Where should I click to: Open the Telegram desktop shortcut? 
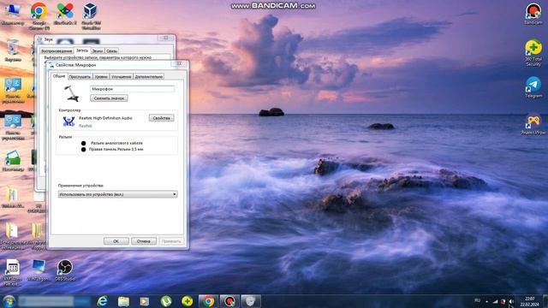point(533,87)
